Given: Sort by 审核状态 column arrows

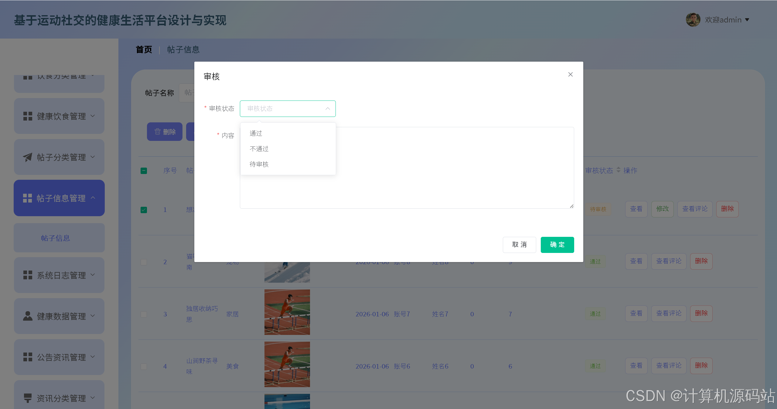Looking at the screenshot, I should click(619, 170).
